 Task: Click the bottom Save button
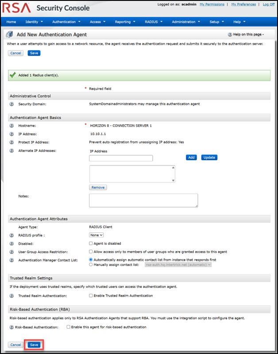click(x=34, y=345)
